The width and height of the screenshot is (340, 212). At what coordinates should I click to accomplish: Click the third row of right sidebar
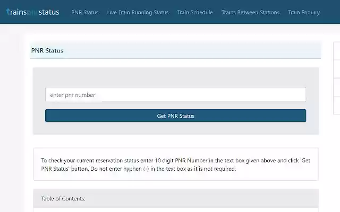coord(336,87)
